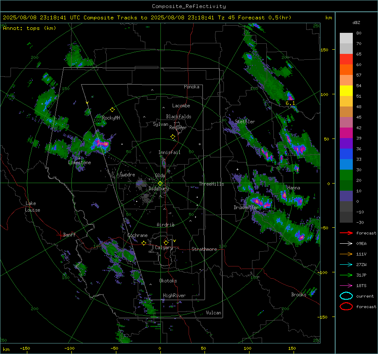Click the Olds town label
378x354 pixels.
tap(160, 176)
